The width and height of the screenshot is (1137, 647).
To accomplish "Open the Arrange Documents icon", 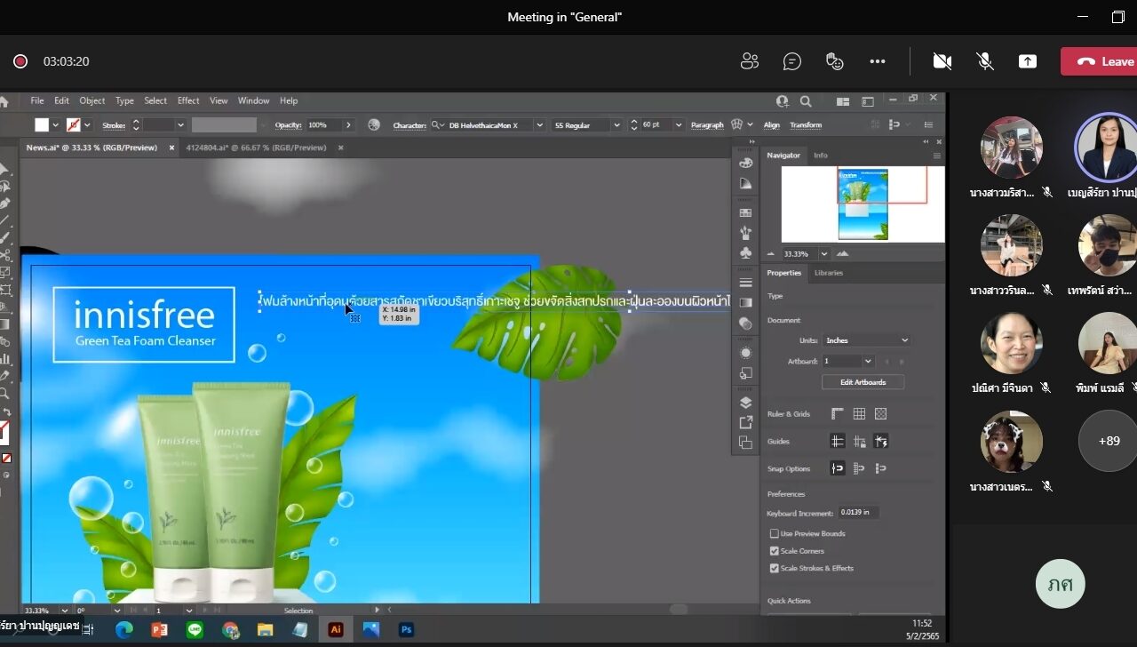I will tap(843, 101).
